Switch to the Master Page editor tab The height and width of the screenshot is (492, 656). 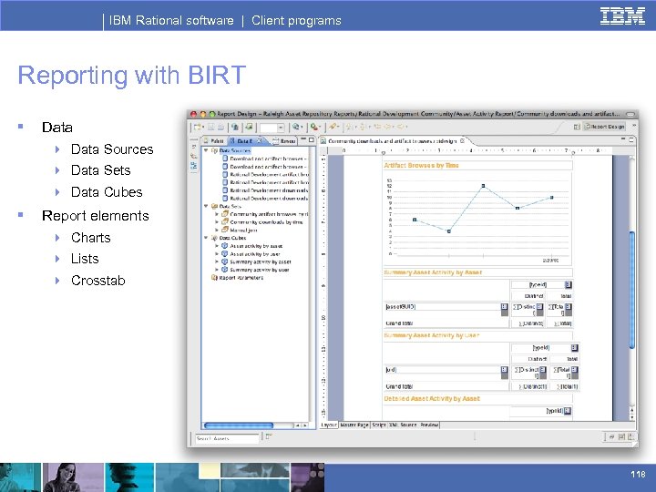pos(354,425)
